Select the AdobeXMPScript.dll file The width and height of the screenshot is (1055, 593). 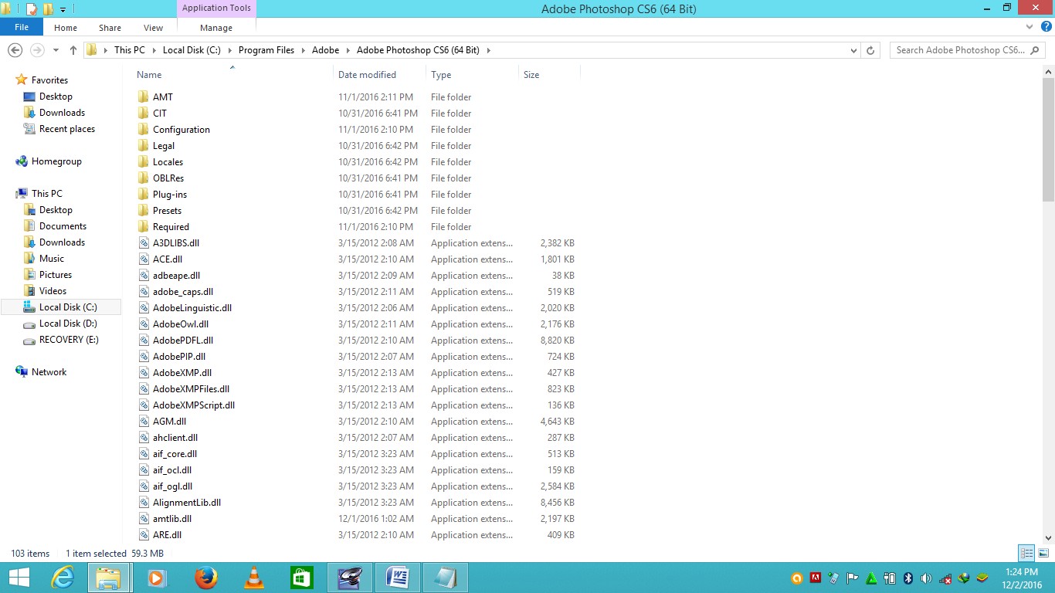click(194, 405)
